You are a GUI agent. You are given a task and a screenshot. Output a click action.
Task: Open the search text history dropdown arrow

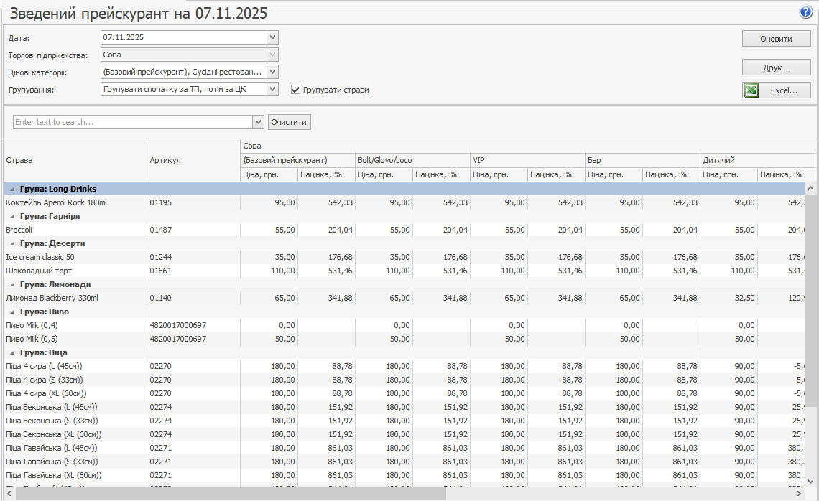point(259,122)
